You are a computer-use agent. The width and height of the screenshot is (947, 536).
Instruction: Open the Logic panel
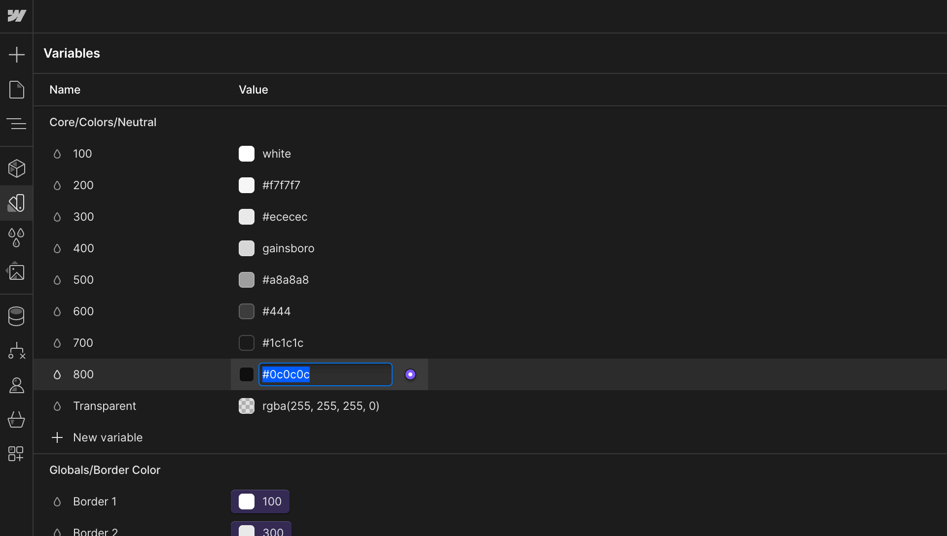17,351
